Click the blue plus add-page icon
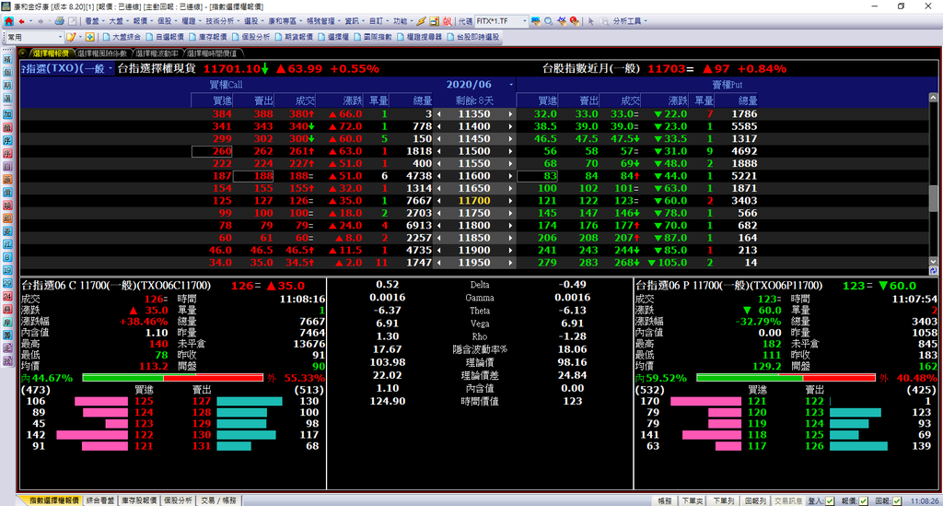Screen dimensions: 943x506 point(89,37)
